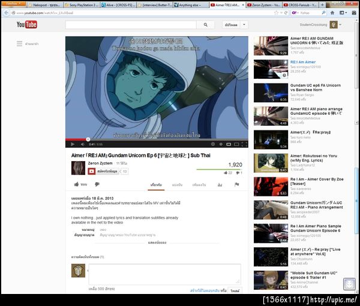Focus the YouTube search input field
Image resolution: width=360 pixels, height=306 pixels.
(131, 25)
